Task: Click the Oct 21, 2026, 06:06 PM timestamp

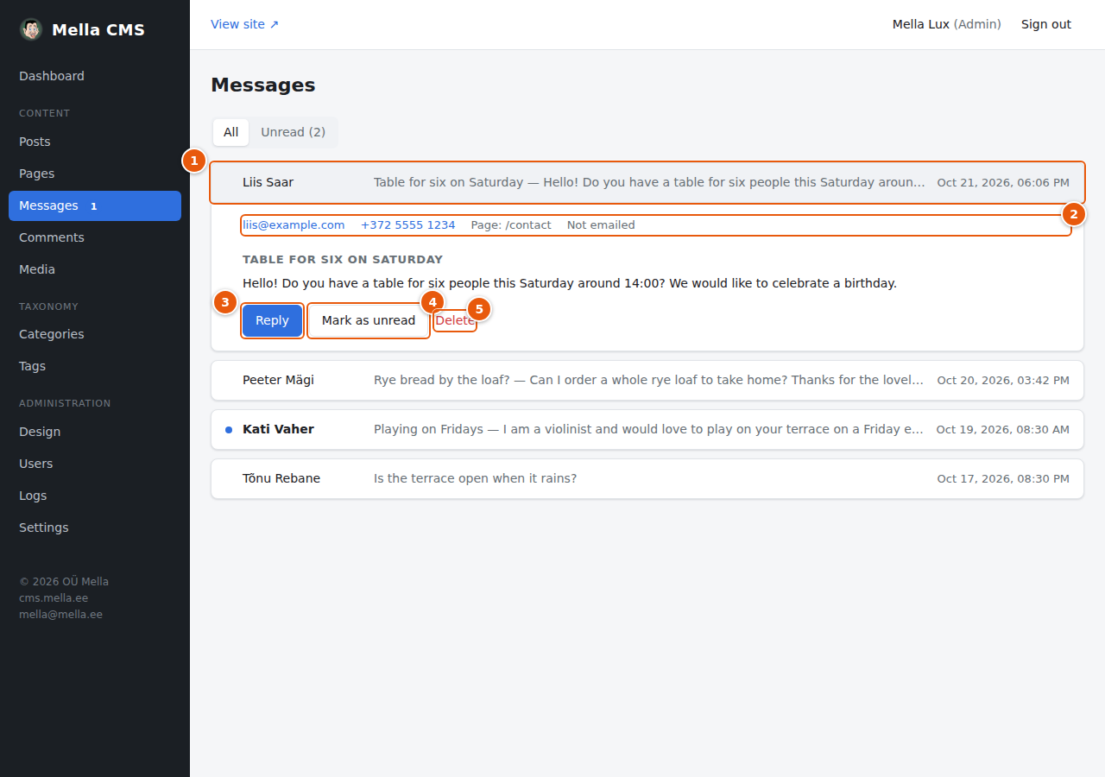Action: click(x=1003, y=182)
